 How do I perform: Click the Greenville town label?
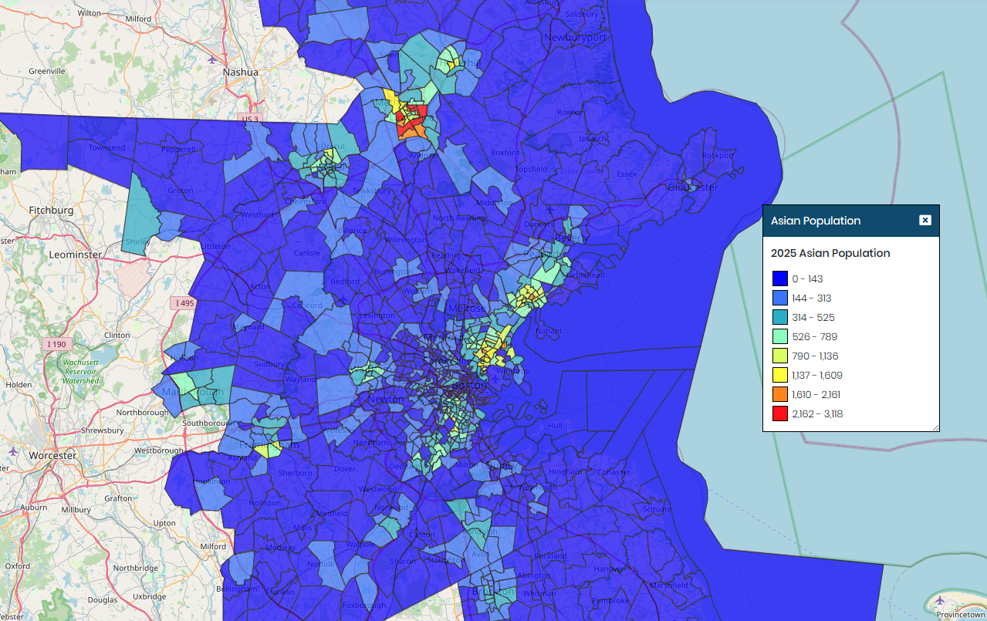(47, 71)
